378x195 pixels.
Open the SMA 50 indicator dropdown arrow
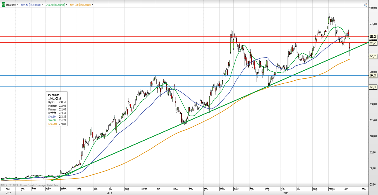coord(42,5)
